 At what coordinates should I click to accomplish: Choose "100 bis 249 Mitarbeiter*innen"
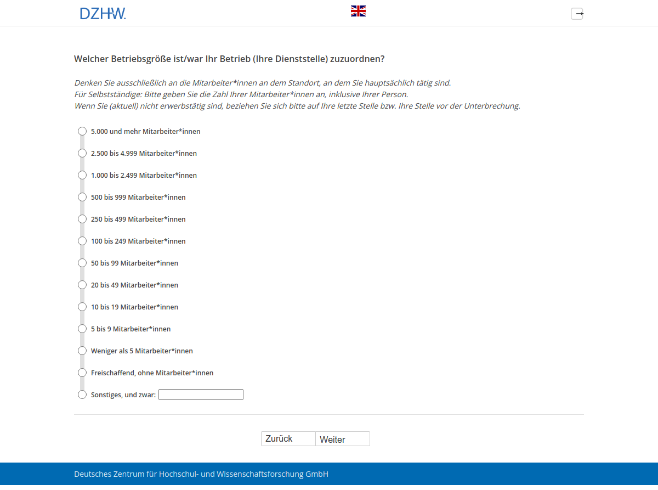[x=82, y=241]
